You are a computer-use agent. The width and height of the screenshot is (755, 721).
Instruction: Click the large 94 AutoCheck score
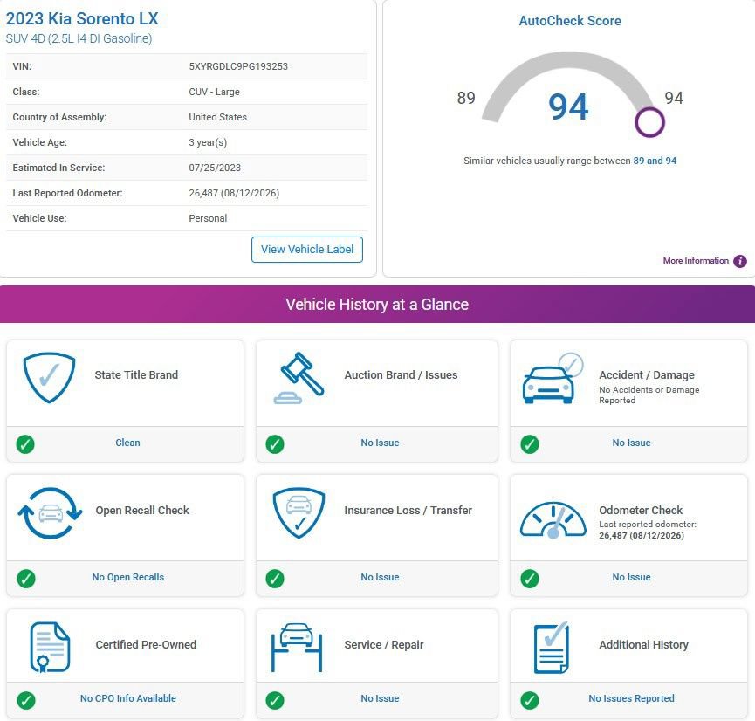pos(568,106)
